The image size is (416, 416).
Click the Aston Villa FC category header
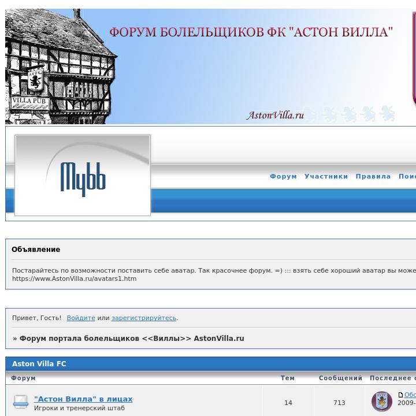click(x=39, y=364)
